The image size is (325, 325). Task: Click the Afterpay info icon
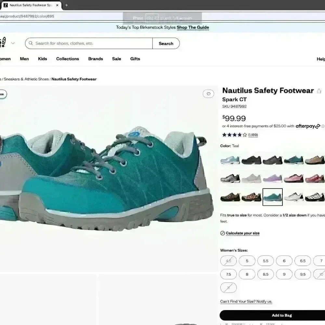tap(323, 126)
